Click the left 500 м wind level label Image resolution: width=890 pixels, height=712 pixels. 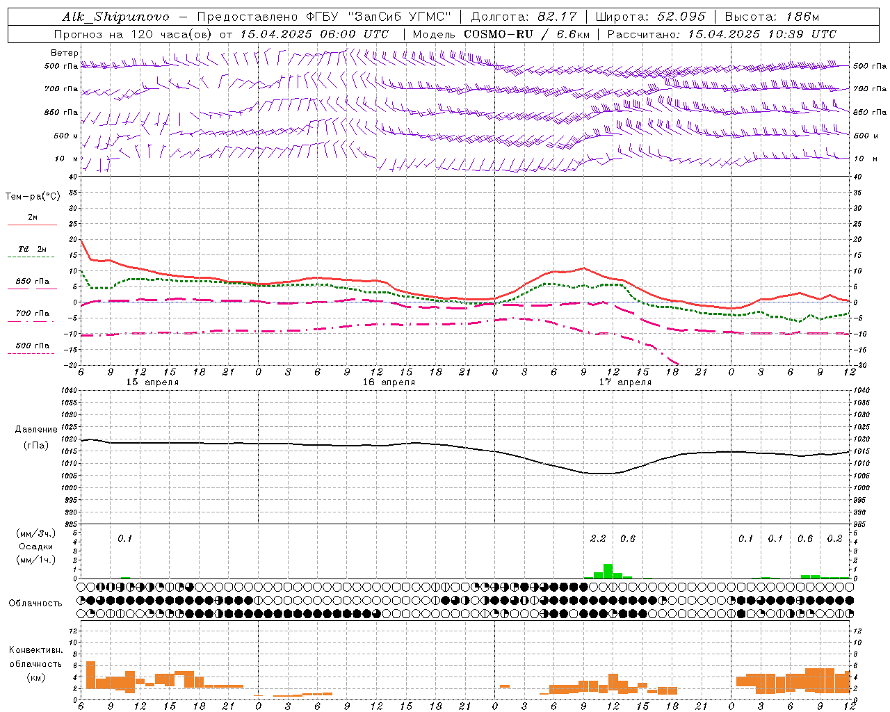66,136
